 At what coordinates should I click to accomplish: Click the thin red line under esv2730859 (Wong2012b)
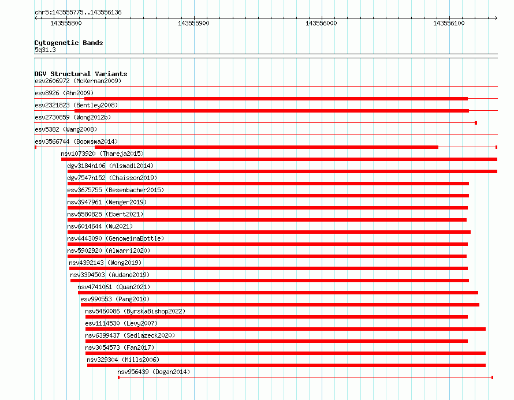[x=256, y=123]
